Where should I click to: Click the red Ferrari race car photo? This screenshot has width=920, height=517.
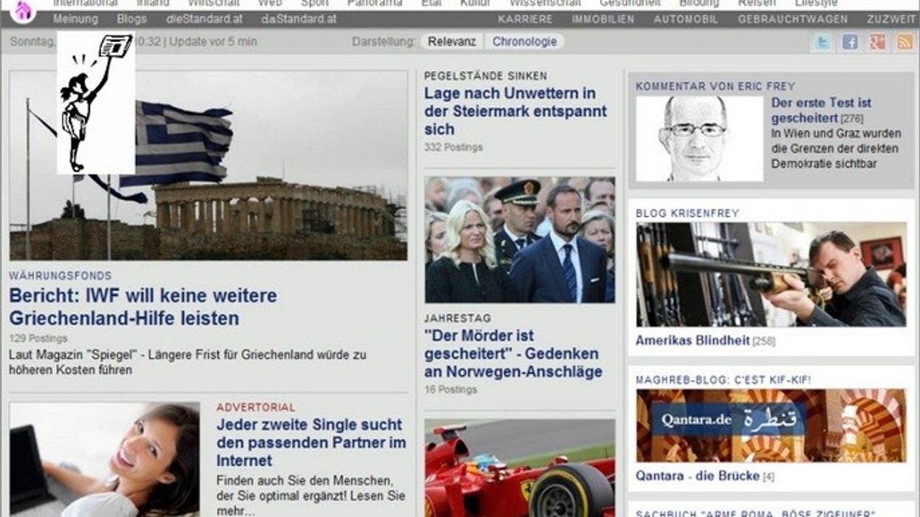[519, 468]
